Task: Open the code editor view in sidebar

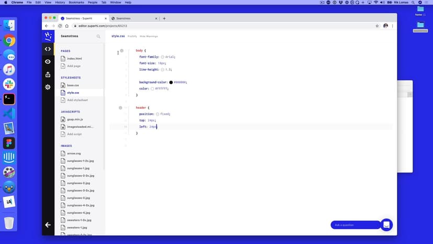Action: pos(48,49)
